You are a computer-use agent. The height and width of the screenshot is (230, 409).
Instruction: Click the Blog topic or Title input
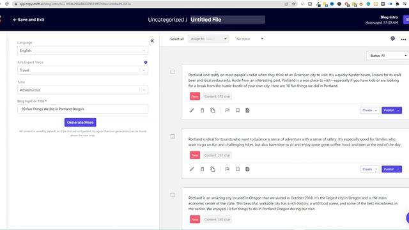(x=82, y=109)
